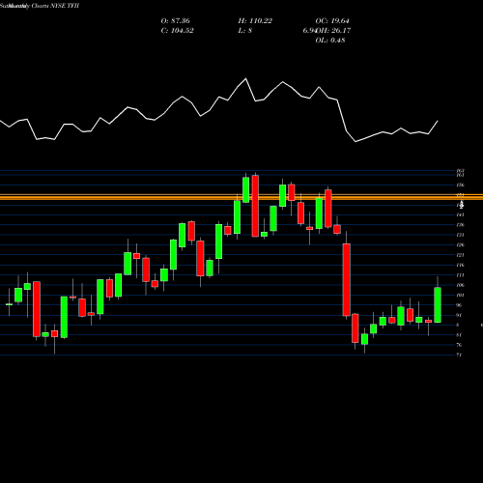Click the 111 price axis label
The height and width of the screenshot is (483, 483).
click(460, 275)
